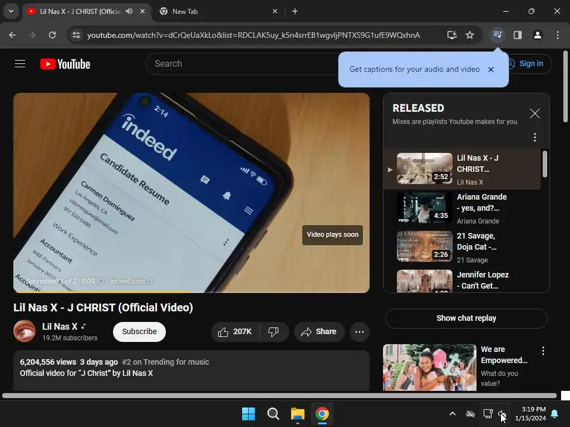The image size is (570, 427).
Task: Go back using browser back arrow
Action: coord(12,35)
